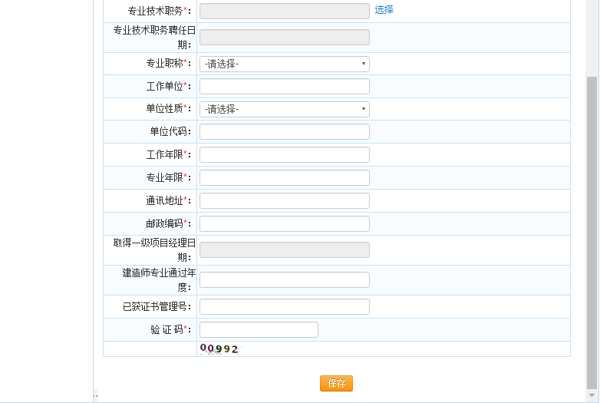Screen dimensions: 600x403
Task: Select the 专业年限 text box
Action: coord(284,178)
